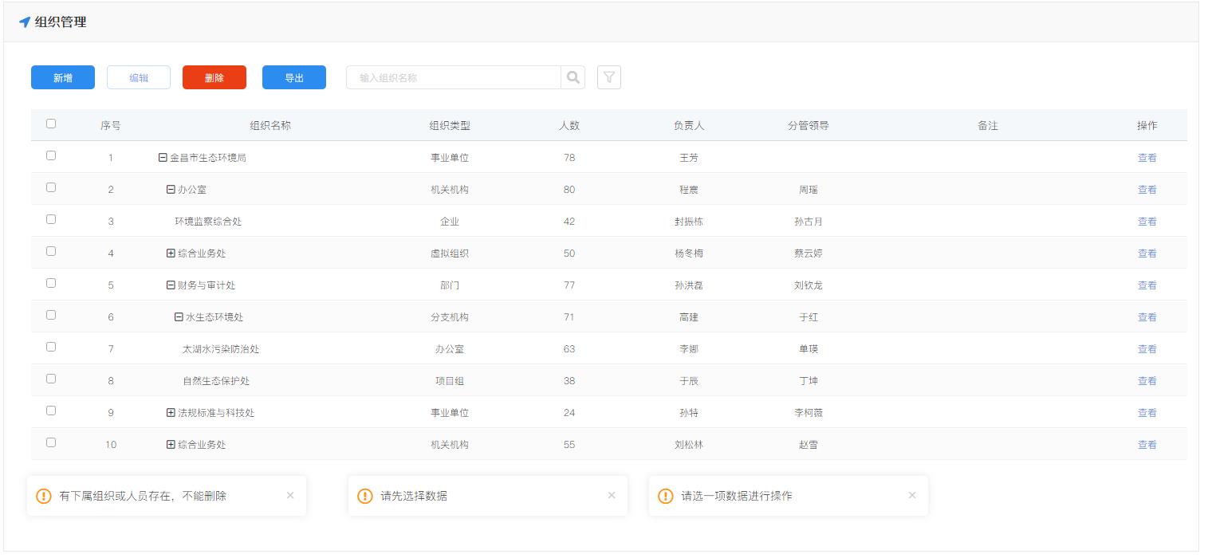
Task: Focus the 输入组织名称 search field
Action: [x=454, y=77]
